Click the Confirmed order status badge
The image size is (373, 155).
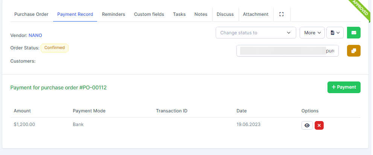[x=55, y=48]
